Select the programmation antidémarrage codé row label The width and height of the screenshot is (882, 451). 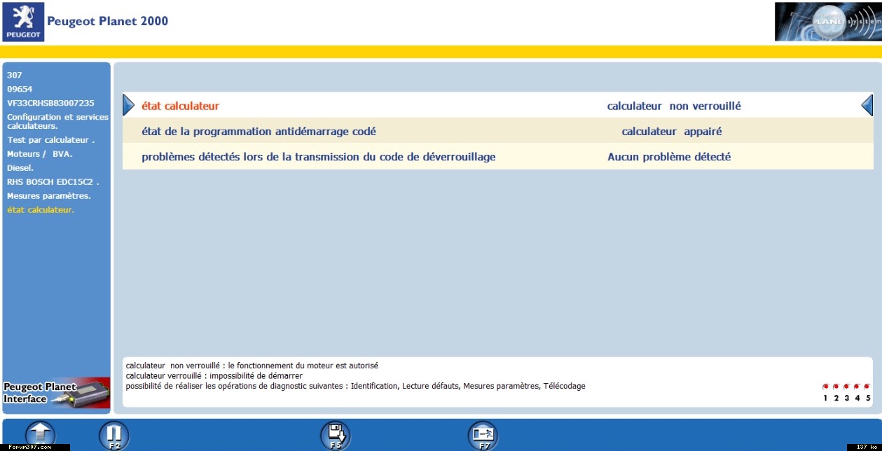(259, 131)
